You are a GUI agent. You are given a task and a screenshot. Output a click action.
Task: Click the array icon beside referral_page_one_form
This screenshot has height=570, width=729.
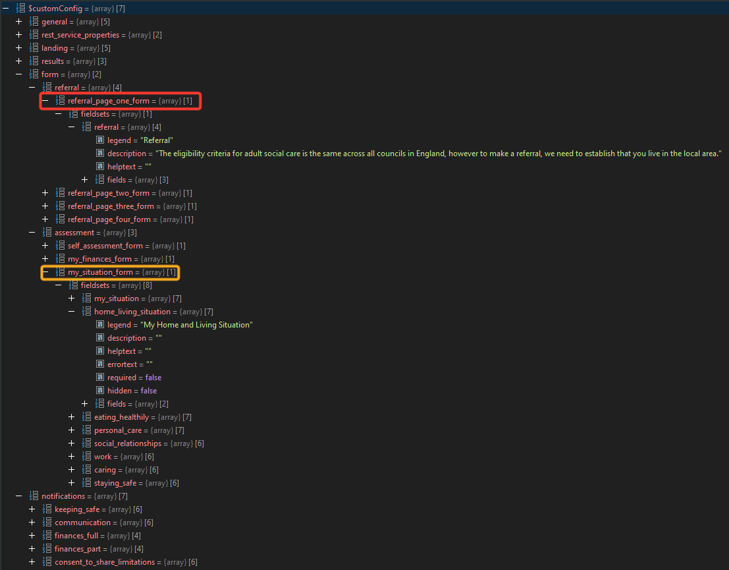click(60, 101)
